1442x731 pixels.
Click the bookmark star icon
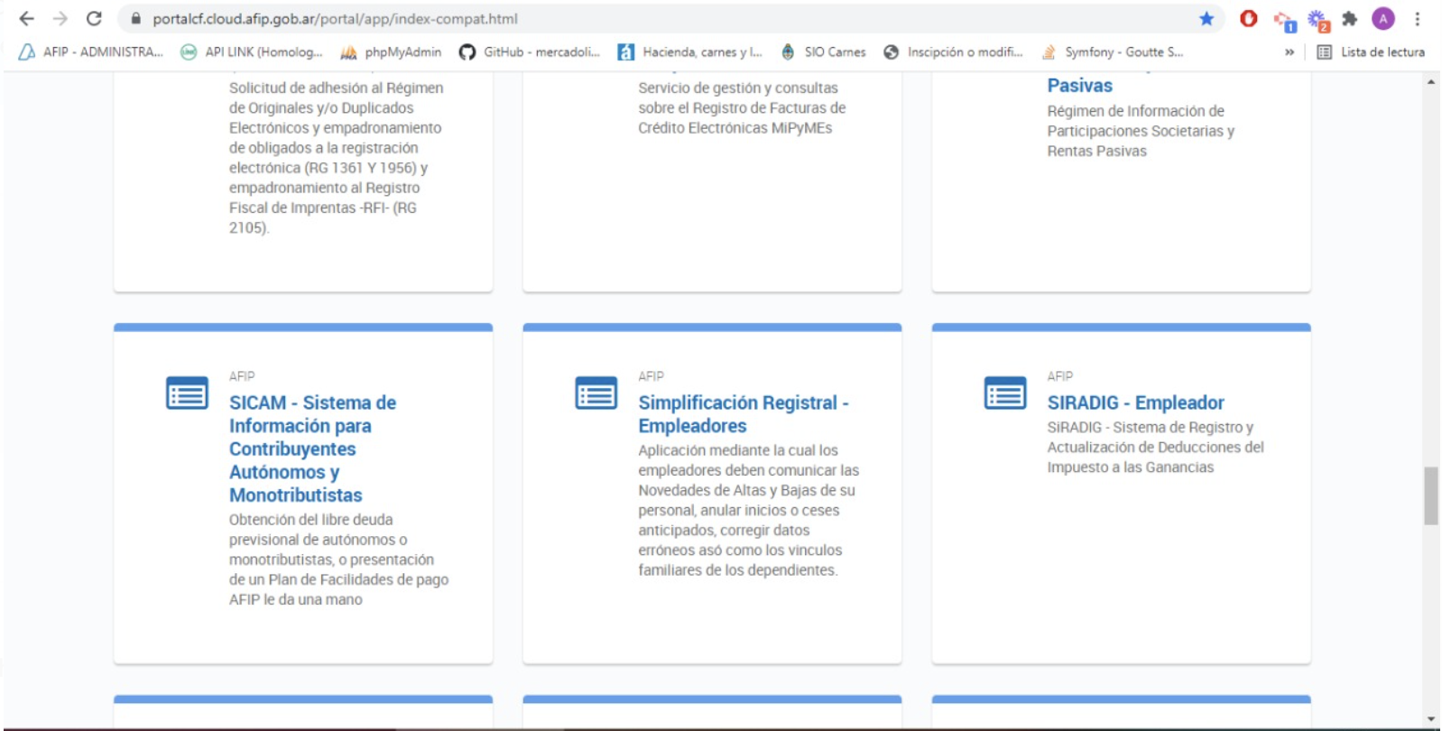coord(1206,18)
